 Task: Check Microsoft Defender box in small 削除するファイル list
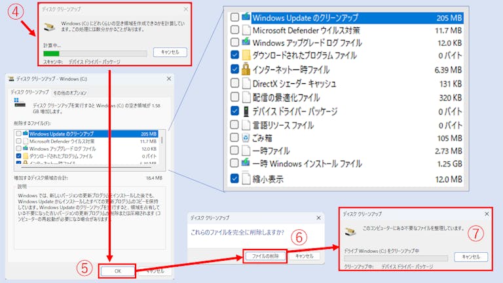click(18, 141)
